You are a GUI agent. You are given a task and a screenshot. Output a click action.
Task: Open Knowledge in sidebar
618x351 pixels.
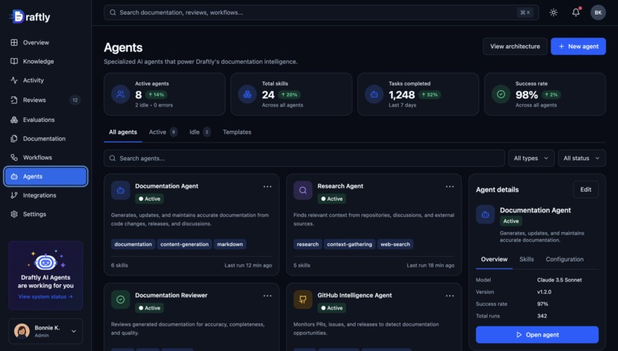pos(46,61)
